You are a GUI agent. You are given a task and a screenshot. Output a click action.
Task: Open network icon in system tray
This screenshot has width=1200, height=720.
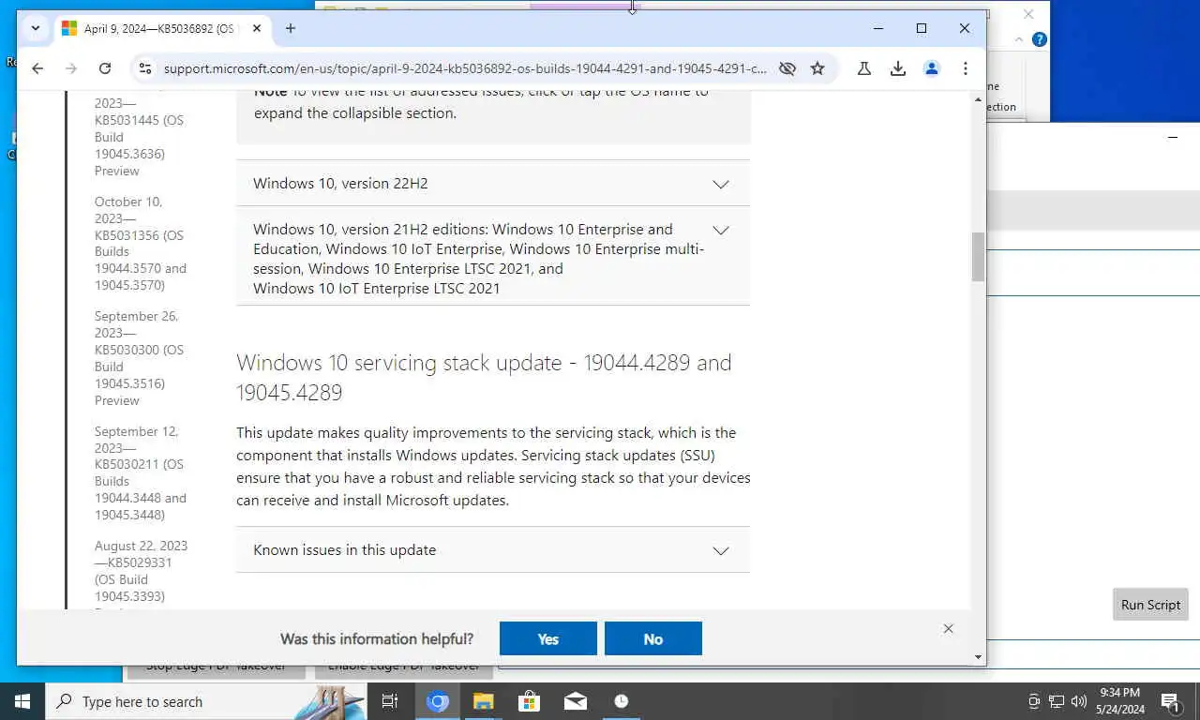point(1056,701)
